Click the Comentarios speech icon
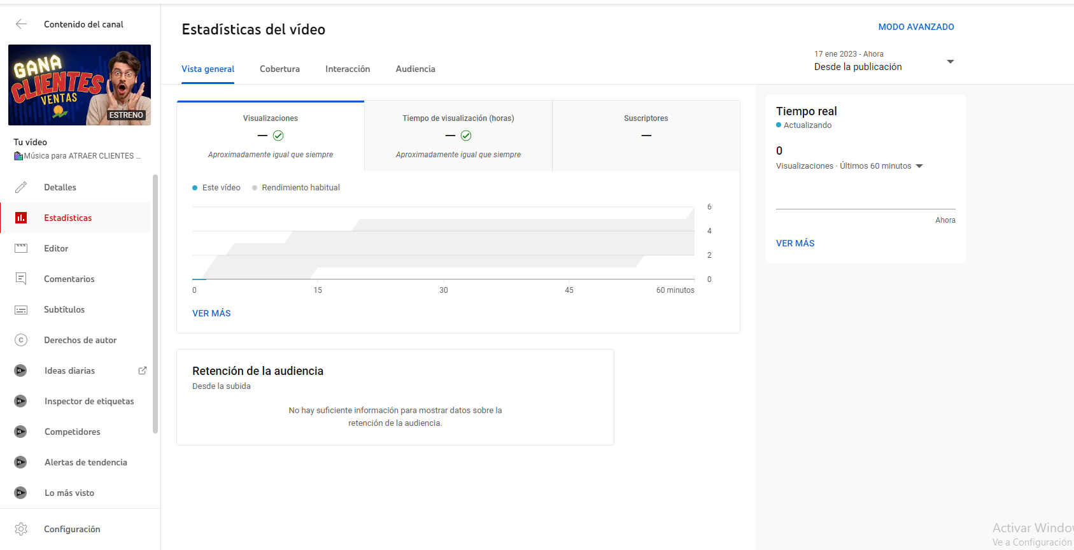The width and height of the screenshot is (1074, 550). pos(21,279)
